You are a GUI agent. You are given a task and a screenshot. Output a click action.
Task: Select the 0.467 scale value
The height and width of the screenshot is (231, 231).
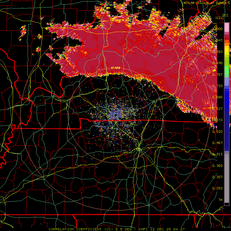(x=217, y=143)
